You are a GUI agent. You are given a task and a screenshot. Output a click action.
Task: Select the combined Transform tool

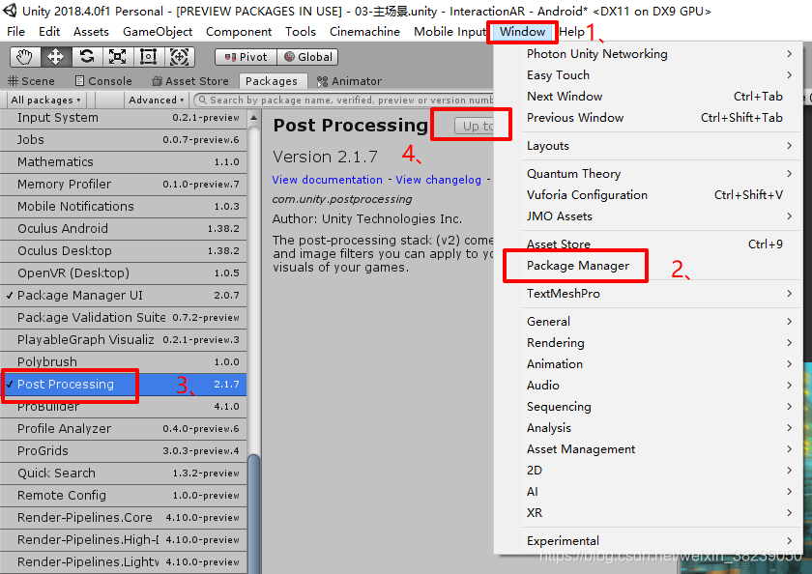179,57
